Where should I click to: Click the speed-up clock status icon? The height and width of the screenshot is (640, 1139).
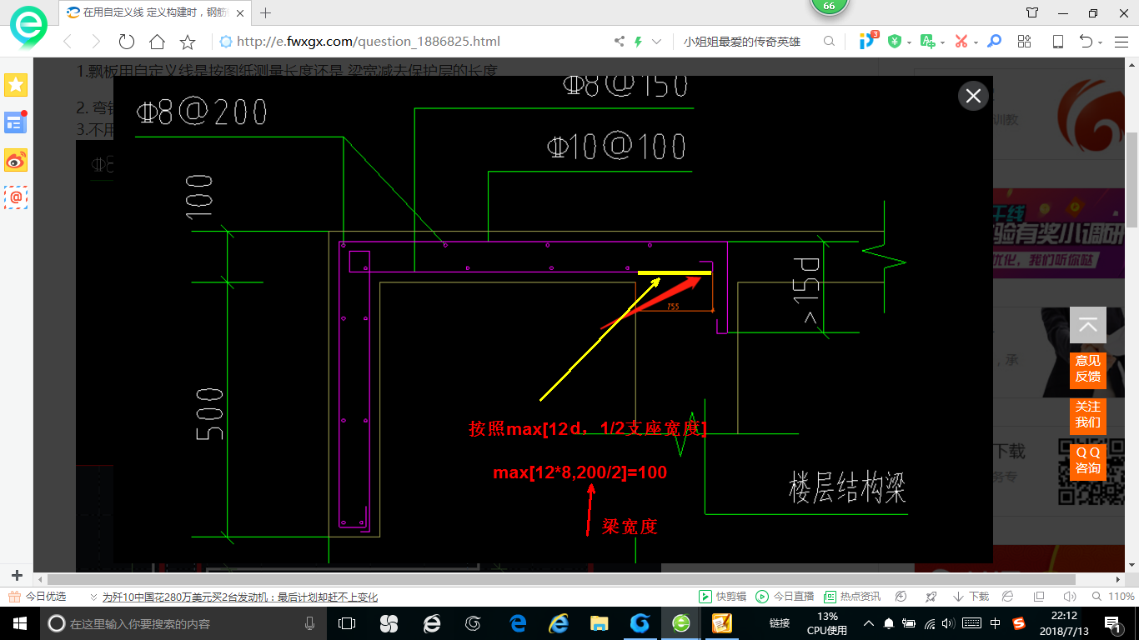(901, 597)
